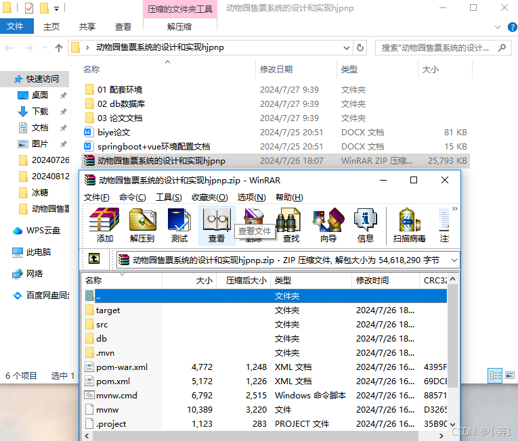This screenshot has width=518, height=441.
Task: Show more WinRAR toolbar buttons chevron
Action: point(455,208)
